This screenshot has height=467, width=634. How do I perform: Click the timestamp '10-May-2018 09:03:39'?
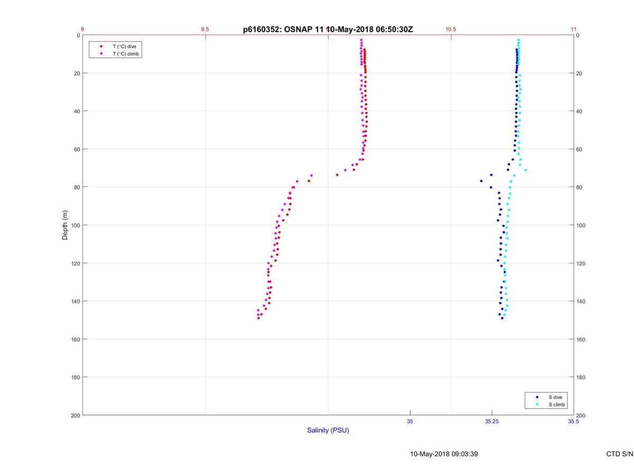click(x=444, y=454)
